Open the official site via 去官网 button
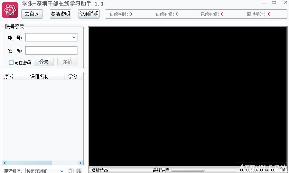The image size is (289, 173). click(x=32, y=14)
